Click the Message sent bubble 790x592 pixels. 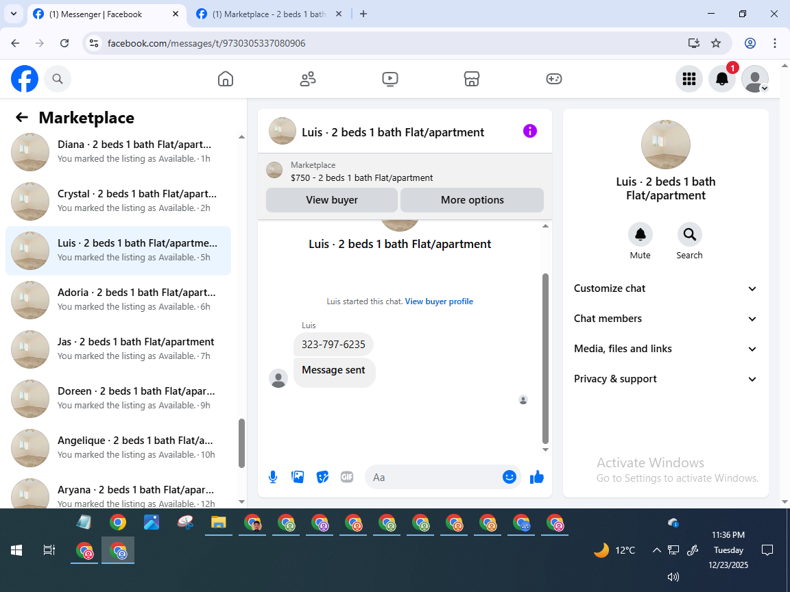tap(334, 372)
